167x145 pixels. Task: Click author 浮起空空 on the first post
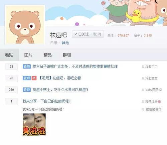151,67
